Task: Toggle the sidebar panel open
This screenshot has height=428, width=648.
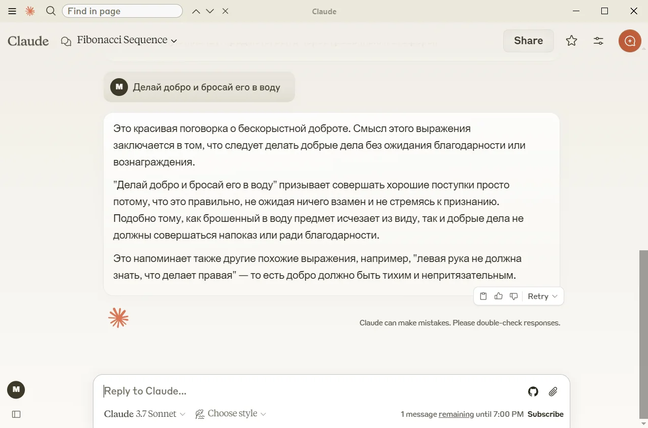Action: (16, 414)
